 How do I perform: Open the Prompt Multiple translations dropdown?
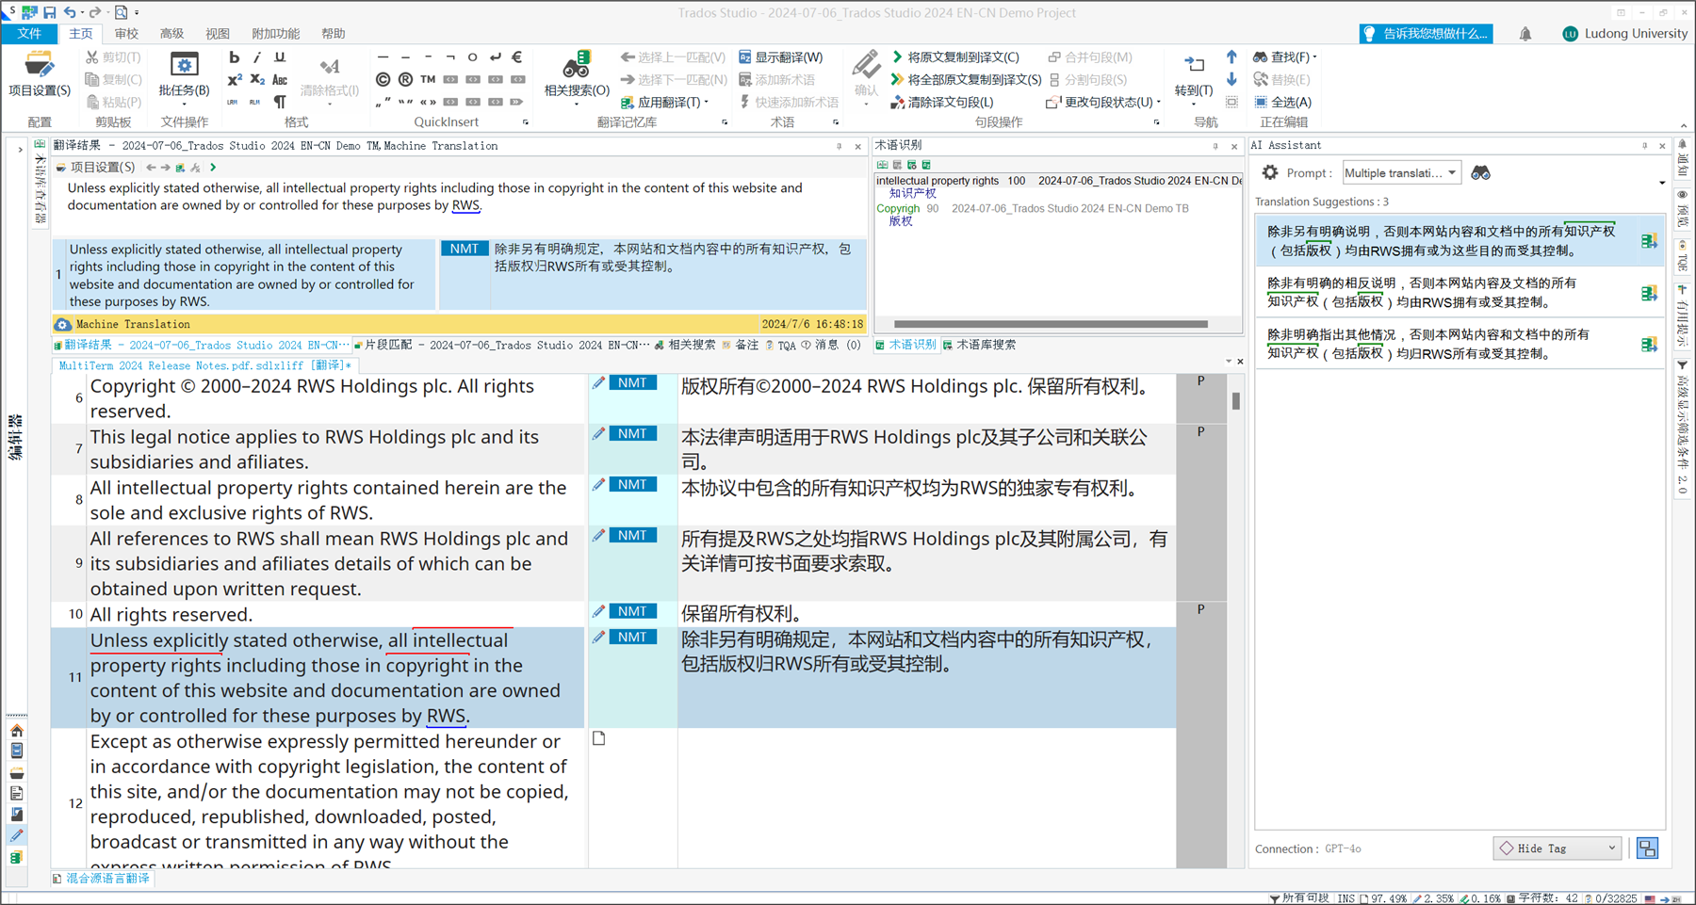coord(1401,172)
